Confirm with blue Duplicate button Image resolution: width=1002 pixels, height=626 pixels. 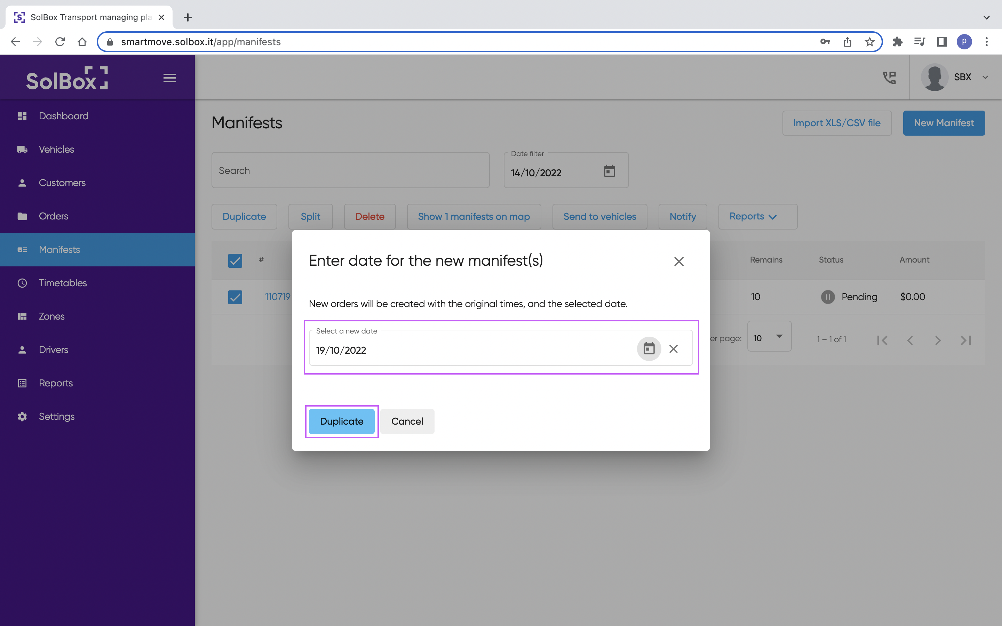tap(342, 421)
